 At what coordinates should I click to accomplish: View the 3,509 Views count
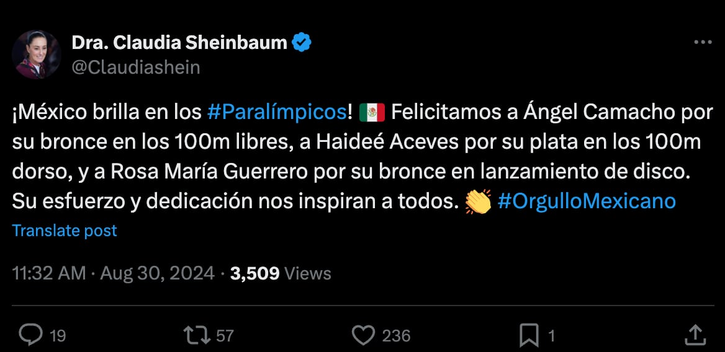(x=281, y=273)
